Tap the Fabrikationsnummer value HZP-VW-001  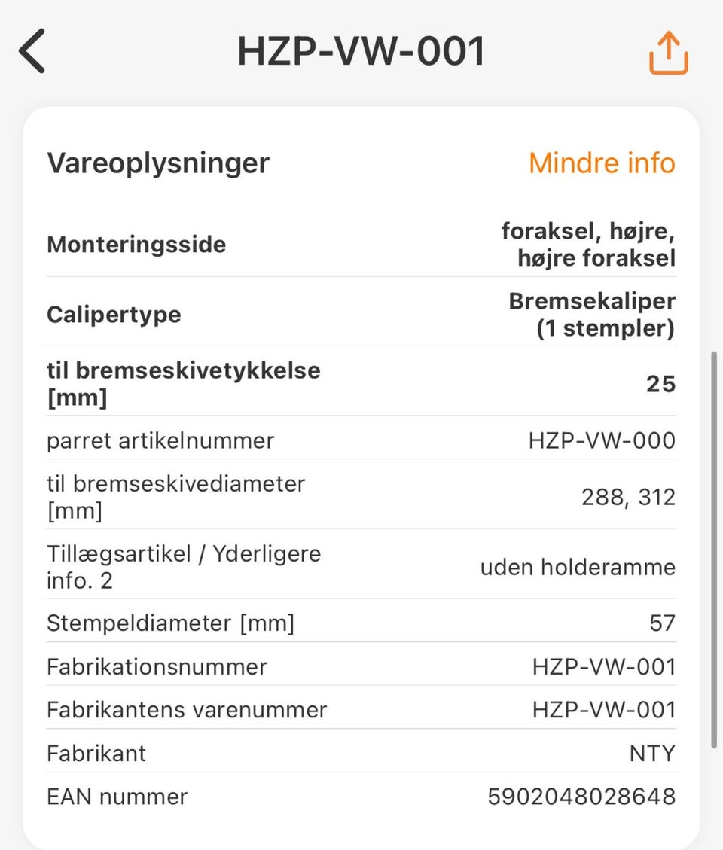[x=603, y=666]
